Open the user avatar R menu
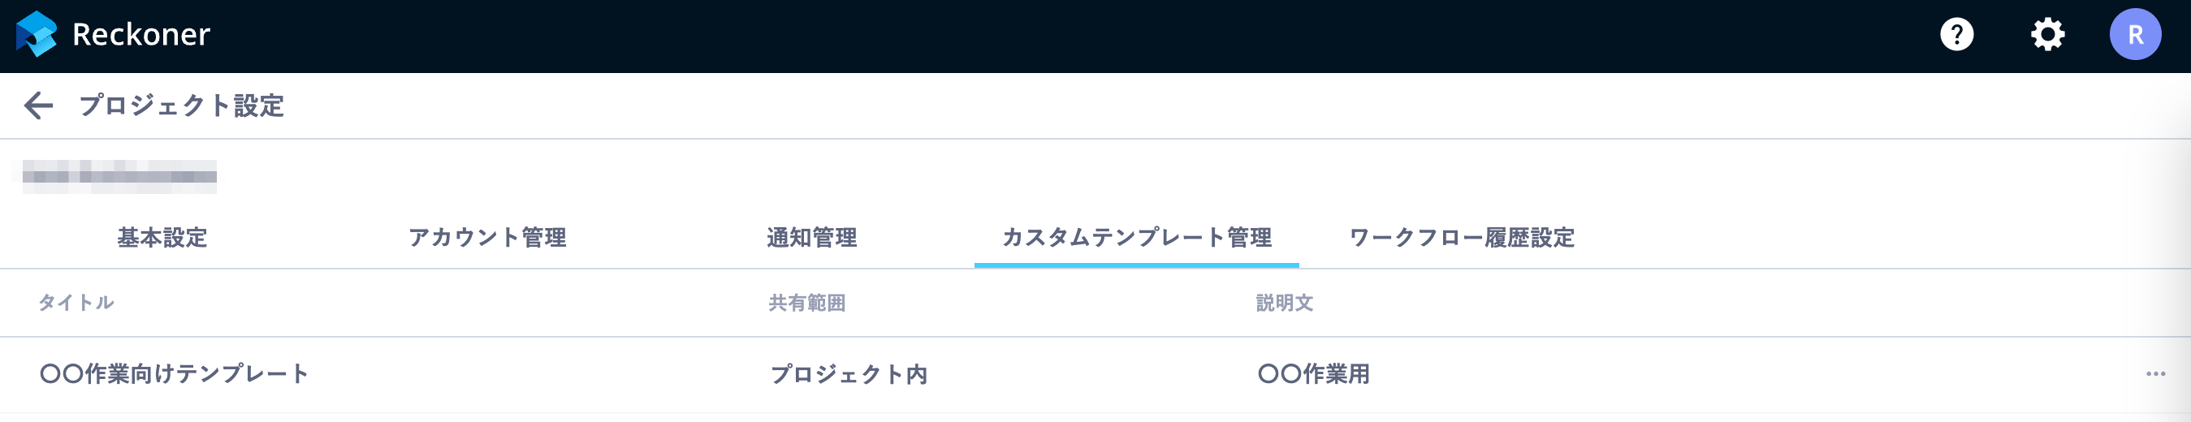2191x422 pixels. tap(2135, 35)
